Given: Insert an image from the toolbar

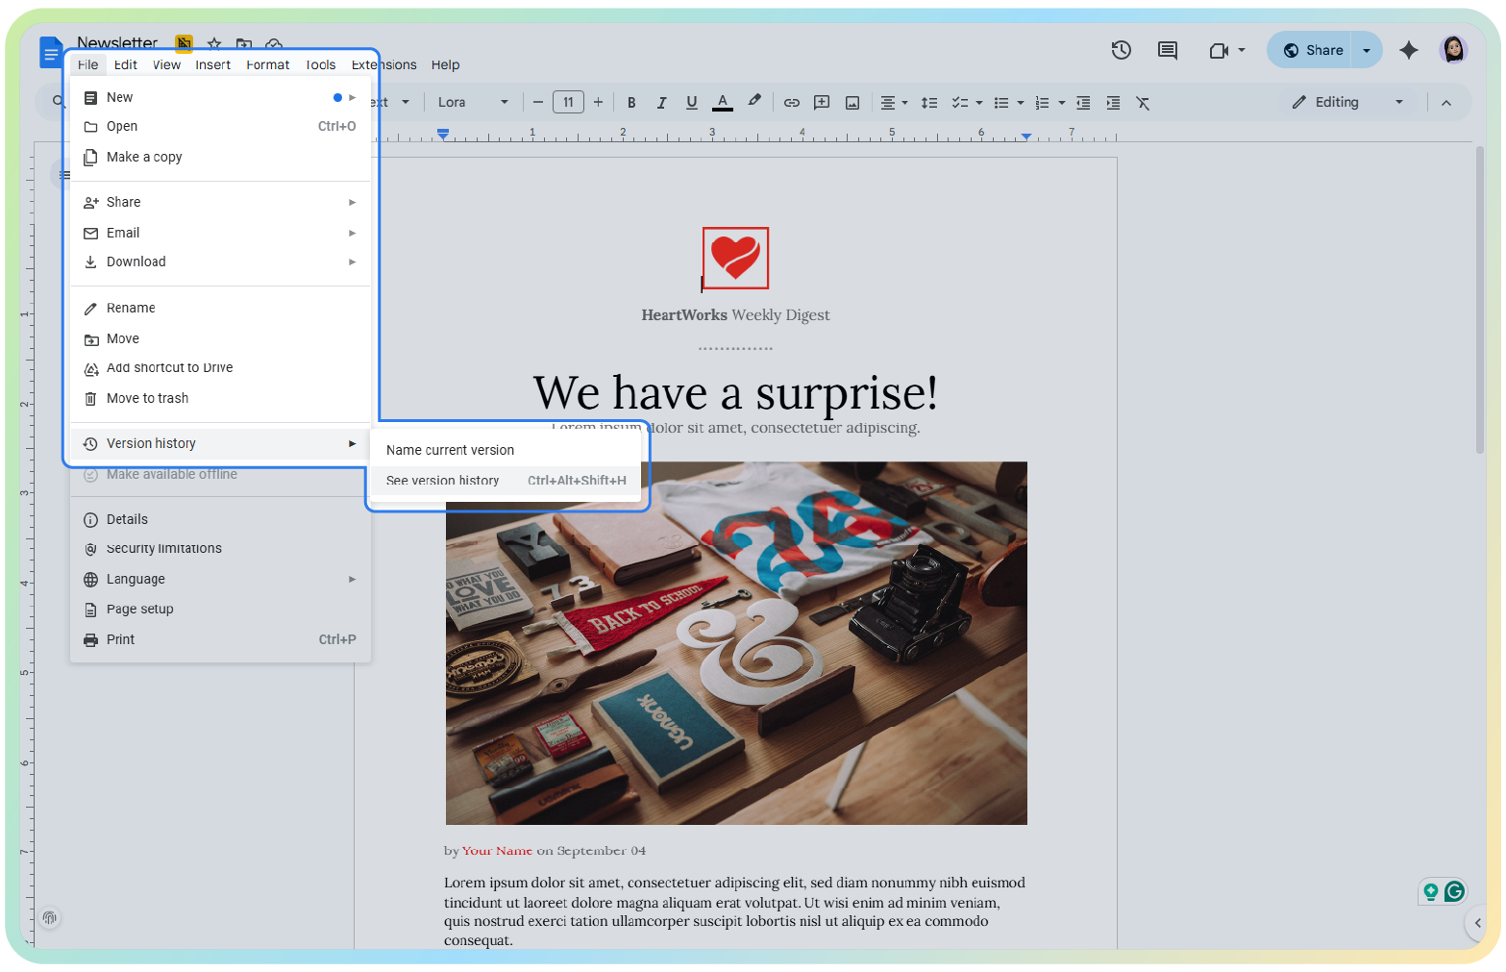Looking at the screenshot, I should coord(852,102).
